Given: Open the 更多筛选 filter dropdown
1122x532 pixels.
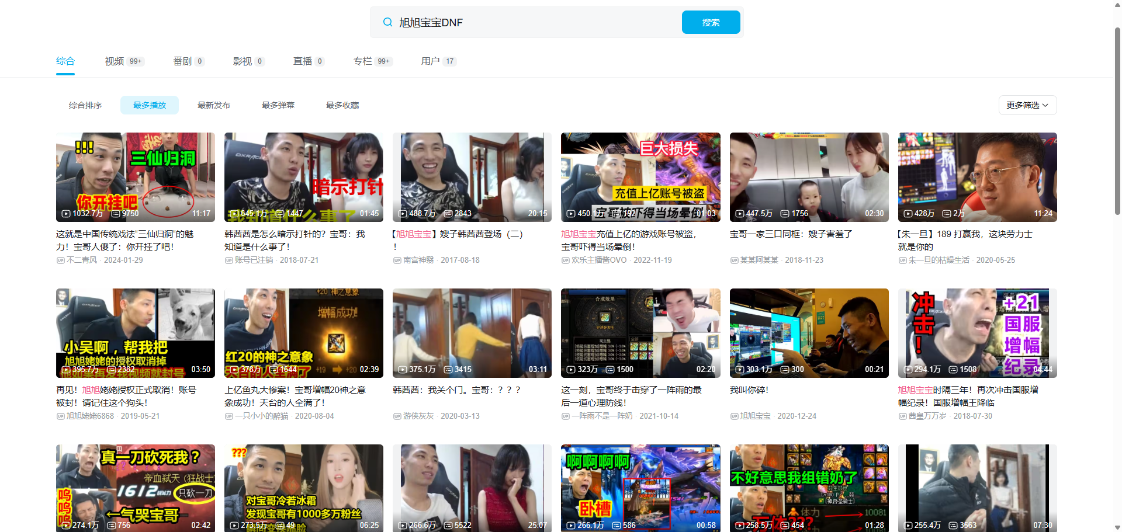Looking at the screenshot, I should [x=1027, y=105].
